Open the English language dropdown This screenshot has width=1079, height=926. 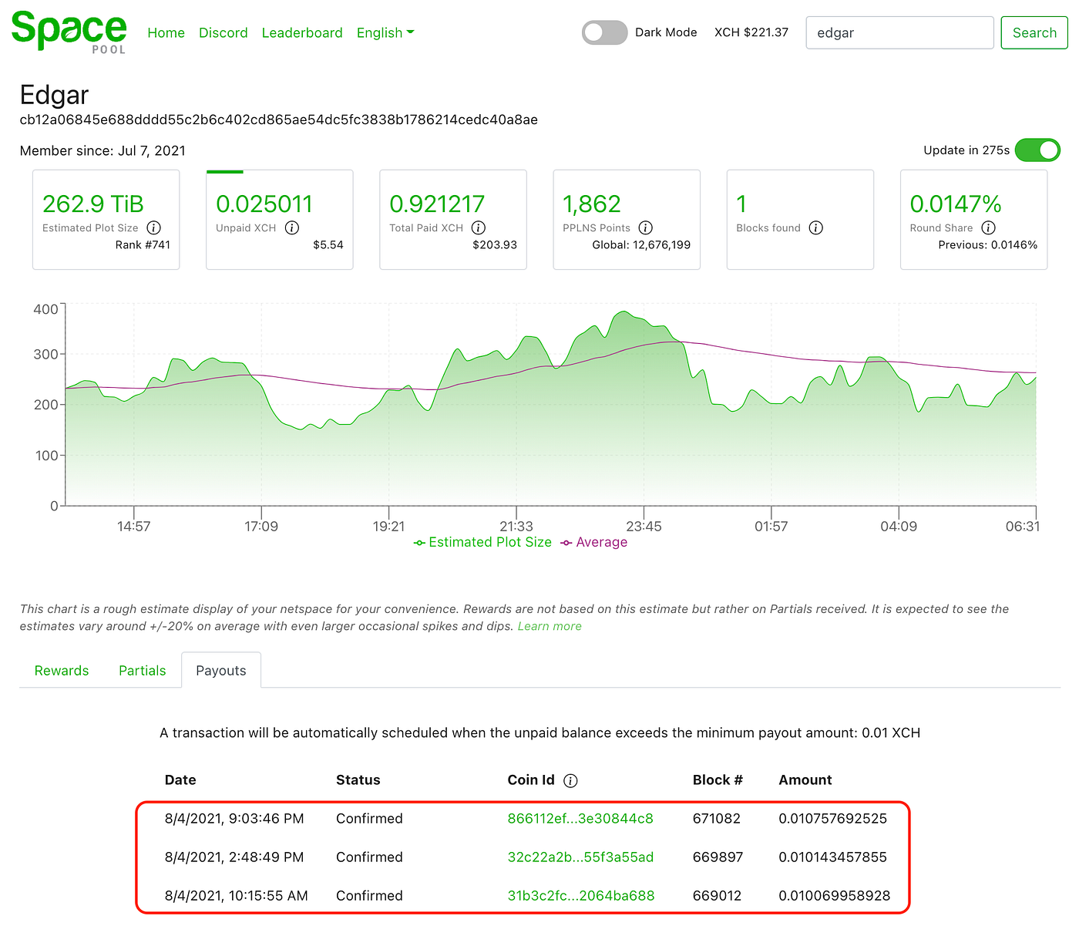[385, 32]
